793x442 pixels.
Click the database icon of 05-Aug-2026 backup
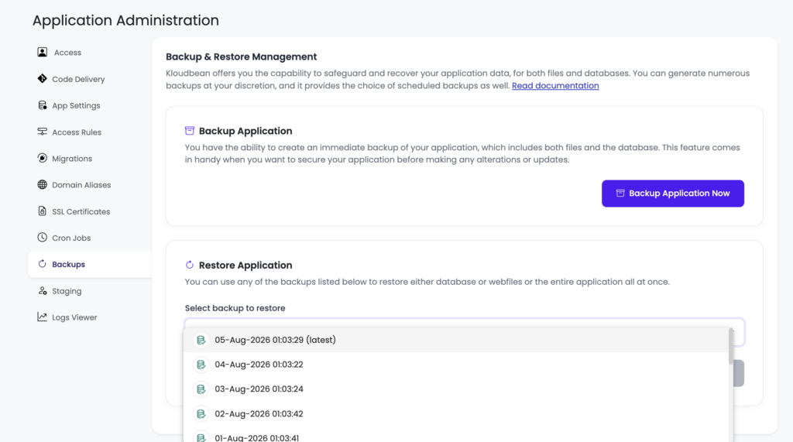tap(201, 340)
